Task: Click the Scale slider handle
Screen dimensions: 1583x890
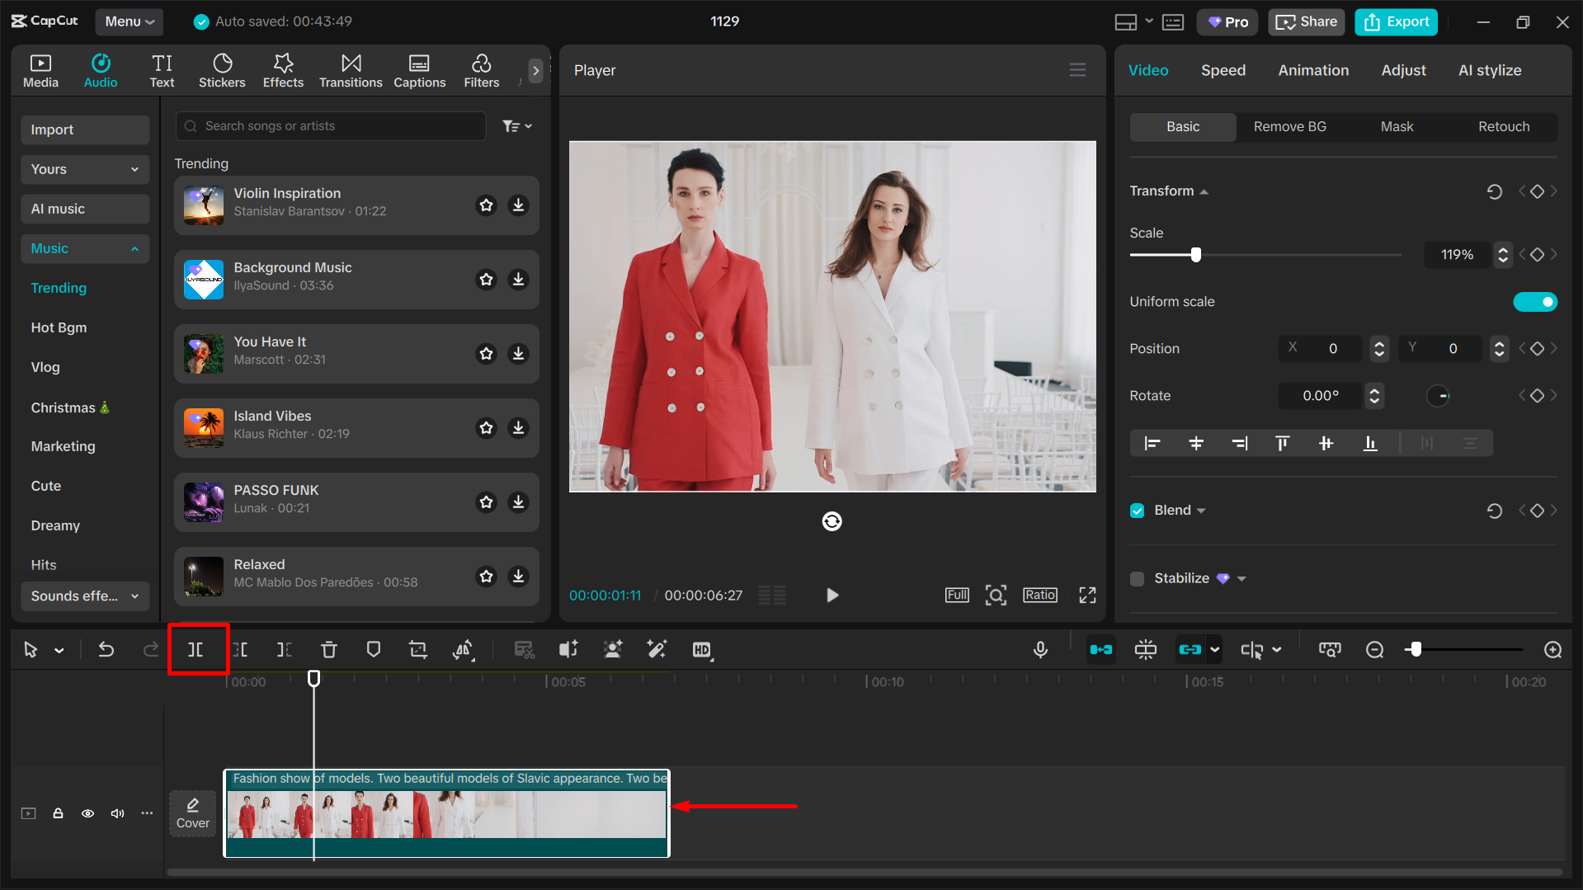Action: [1195, 255]
